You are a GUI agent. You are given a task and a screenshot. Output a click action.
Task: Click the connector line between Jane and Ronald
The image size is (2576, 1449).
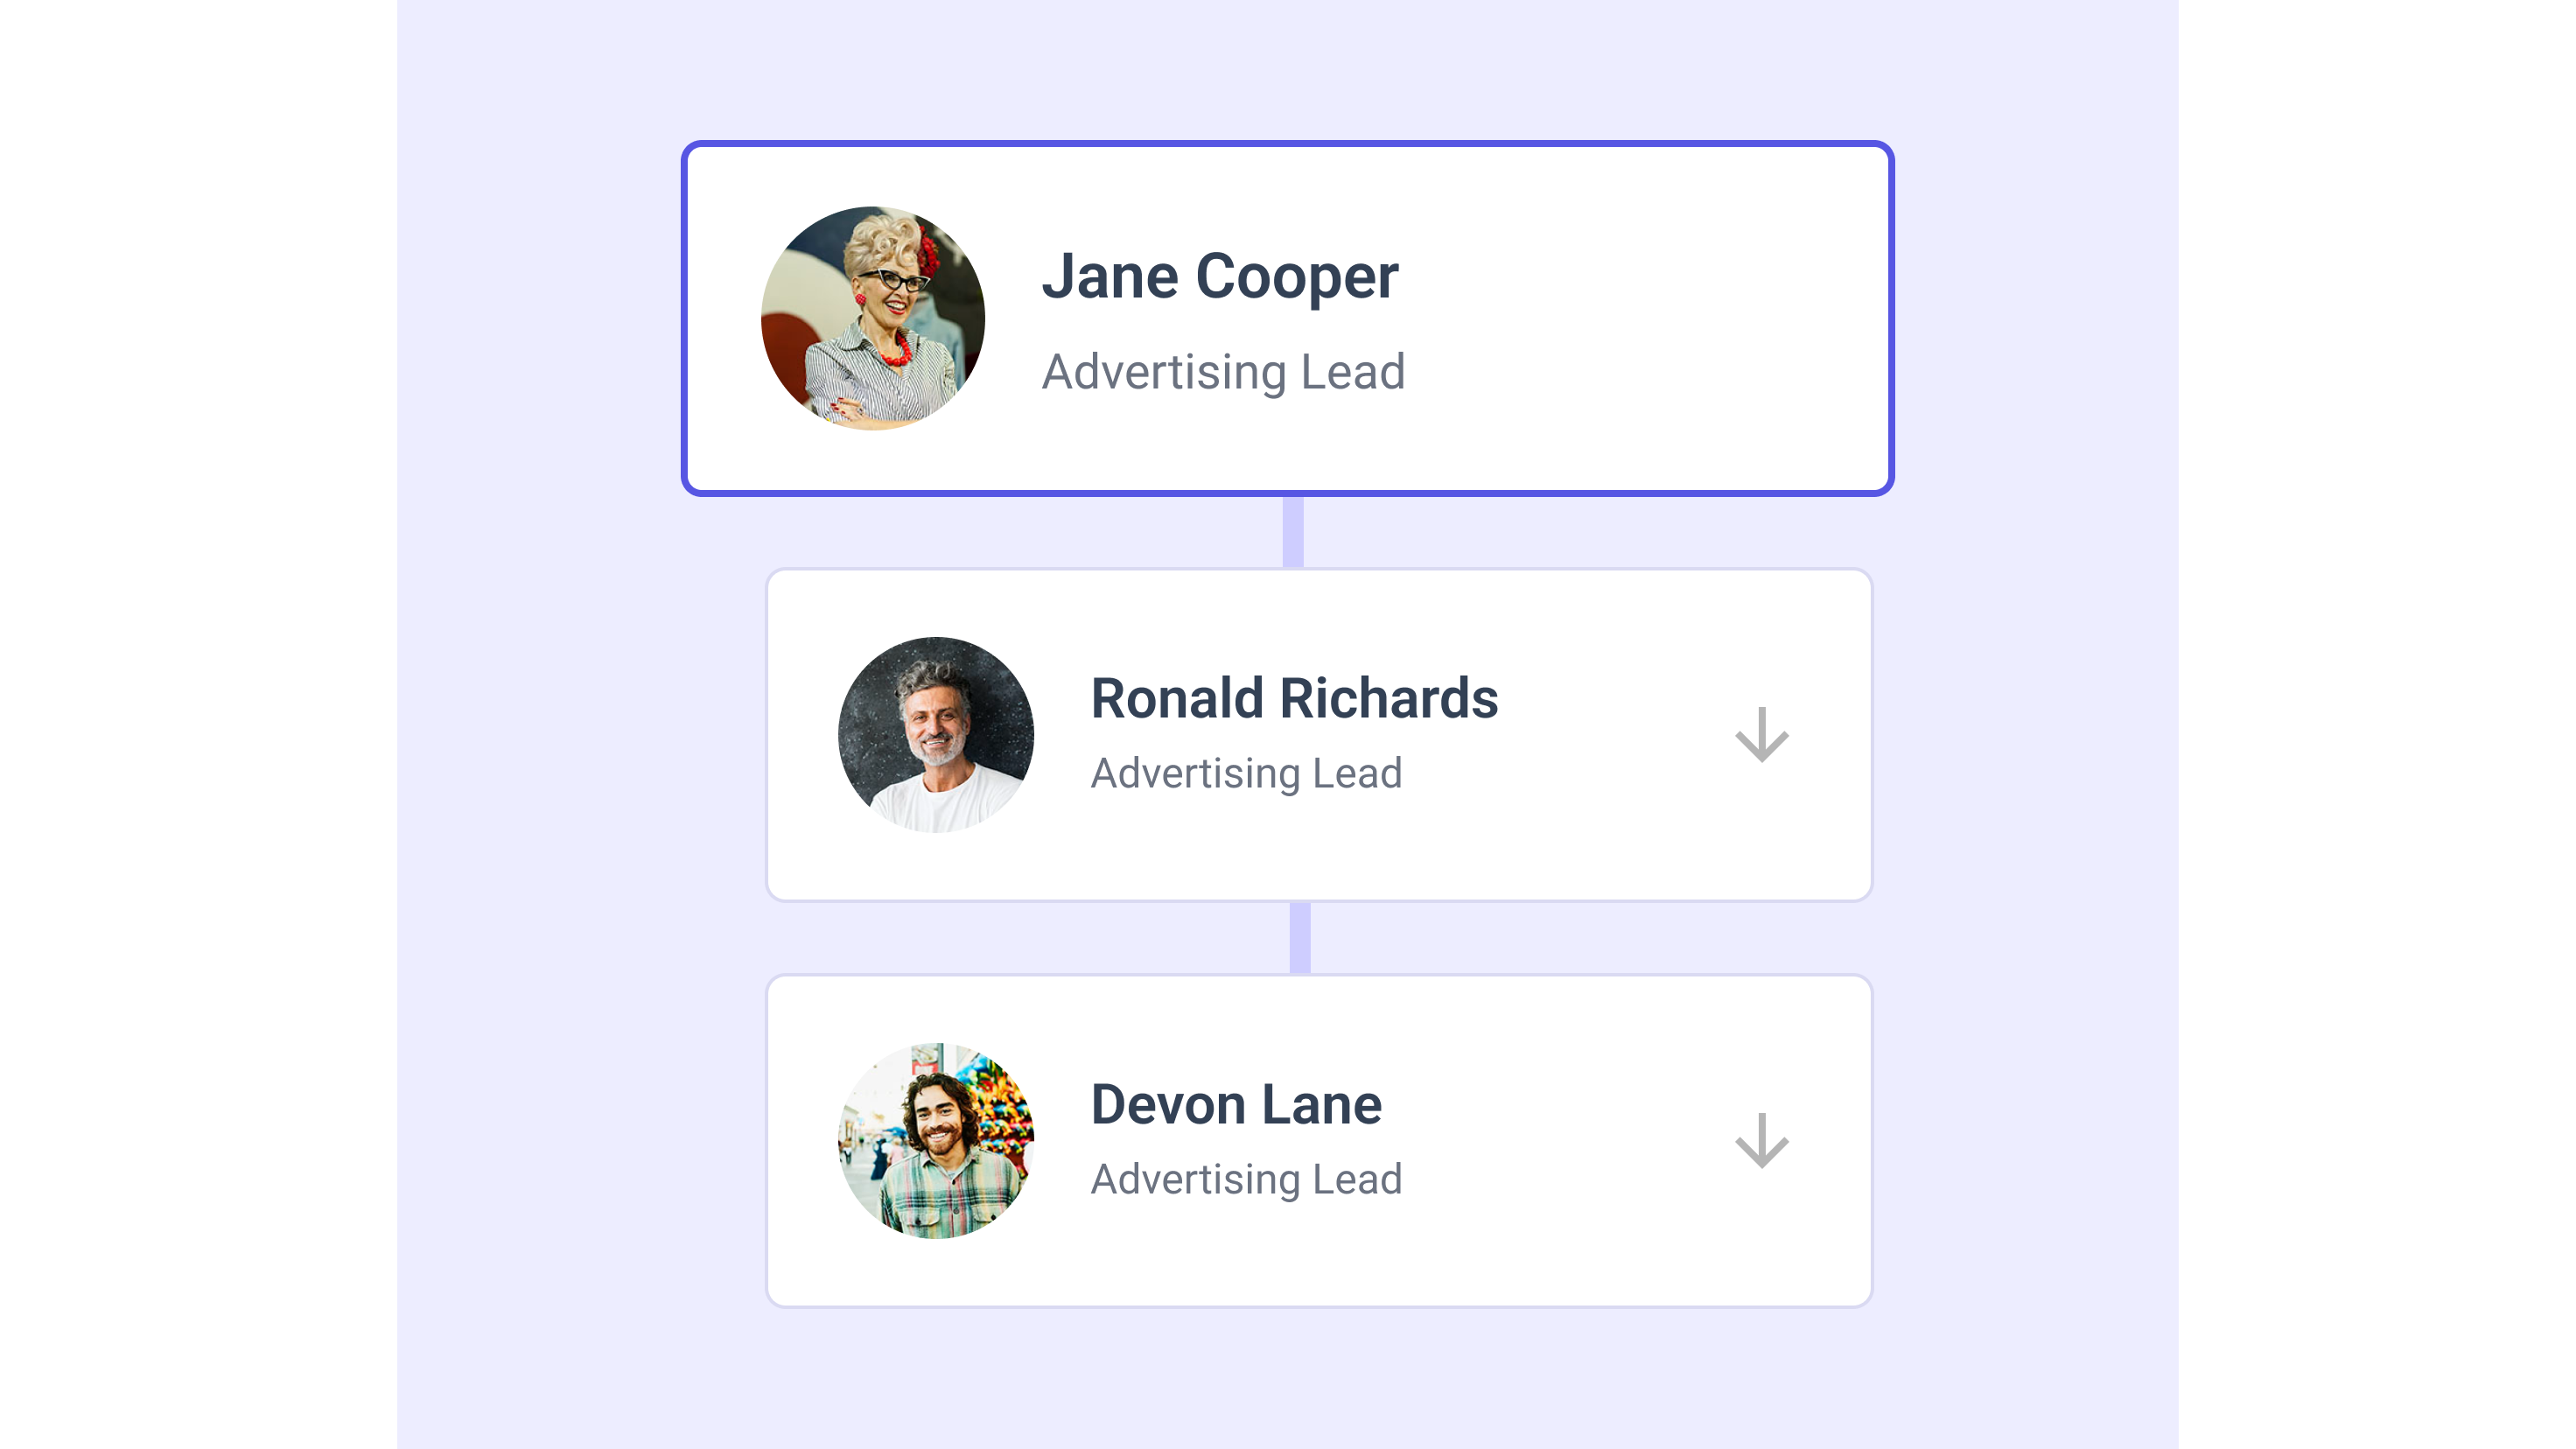point(1293,532)
